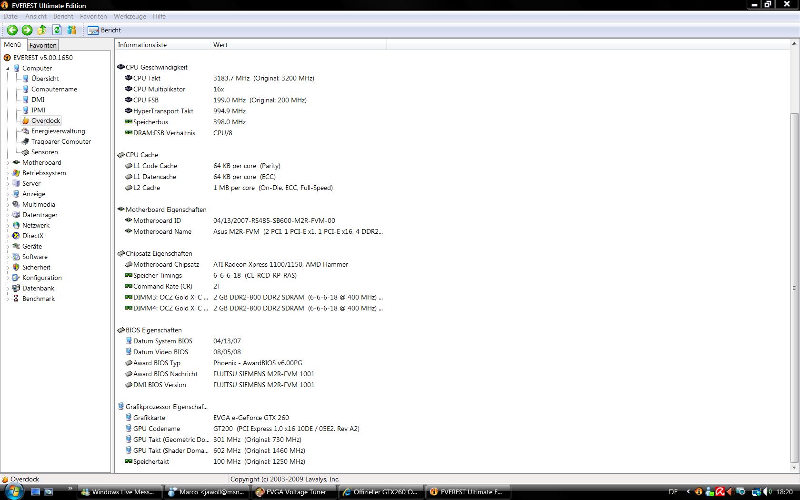The width and height of the screenshot is (800, 500).
Task: Click the Software icon in the tree
Action: click(x=16, y=257)
